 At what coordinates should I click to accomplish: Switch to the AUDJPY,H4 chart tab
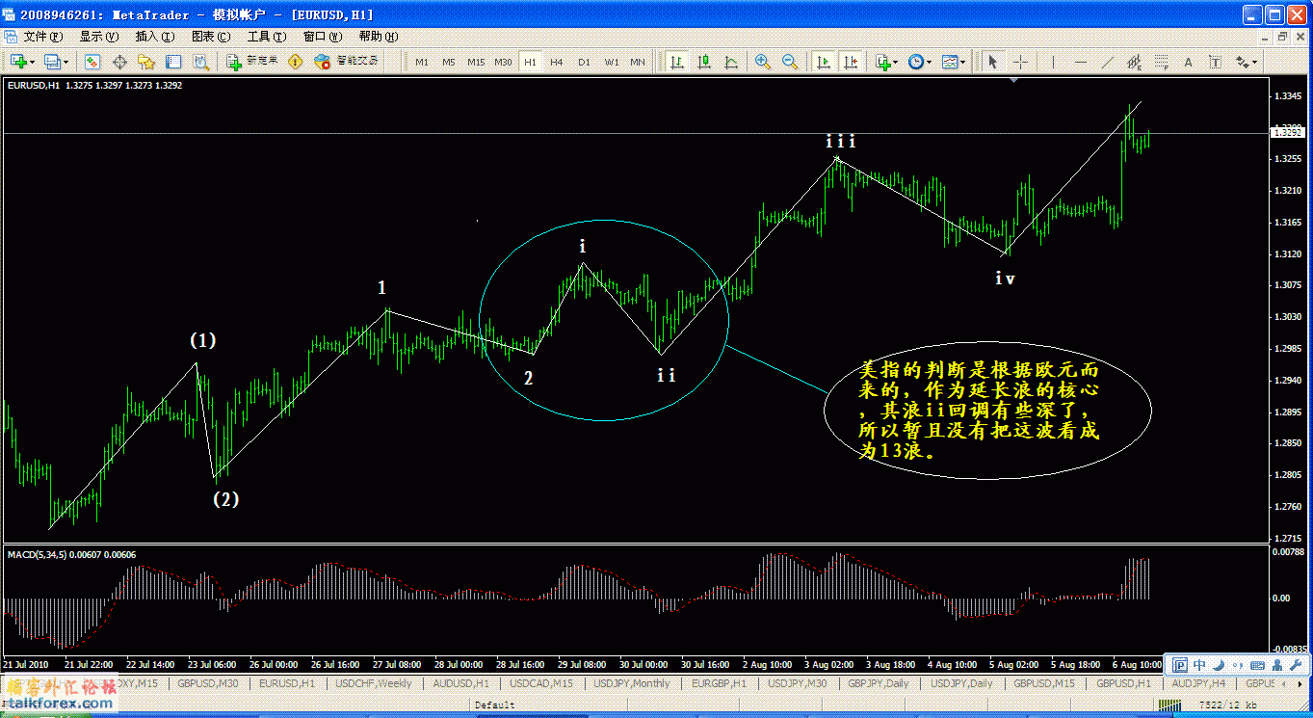click(x=1198, y=683)
